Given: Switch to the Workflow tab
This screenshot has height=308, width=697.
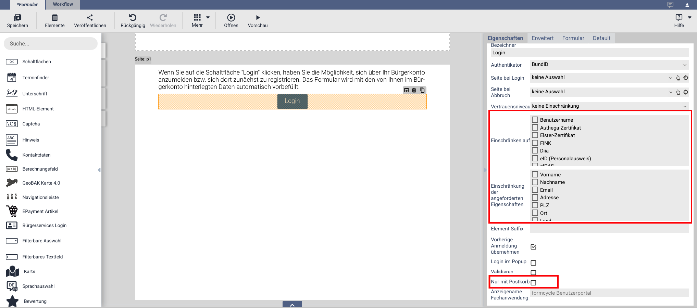Looking at the screenshot, I should pos(63,4).
